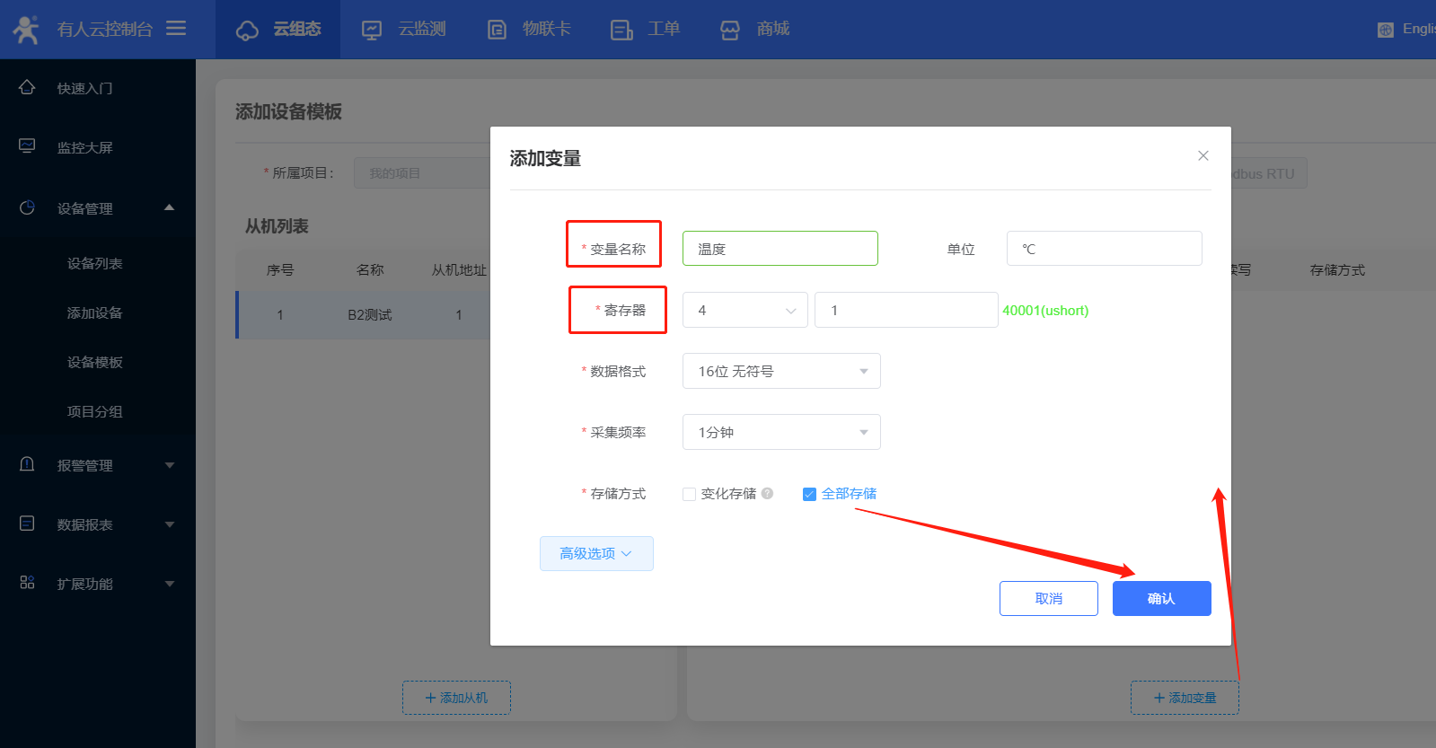Click the 数据报表 report icon in sidebar
The height and width of the screenshot is (748, 1436).
click(x=27, y=524)
